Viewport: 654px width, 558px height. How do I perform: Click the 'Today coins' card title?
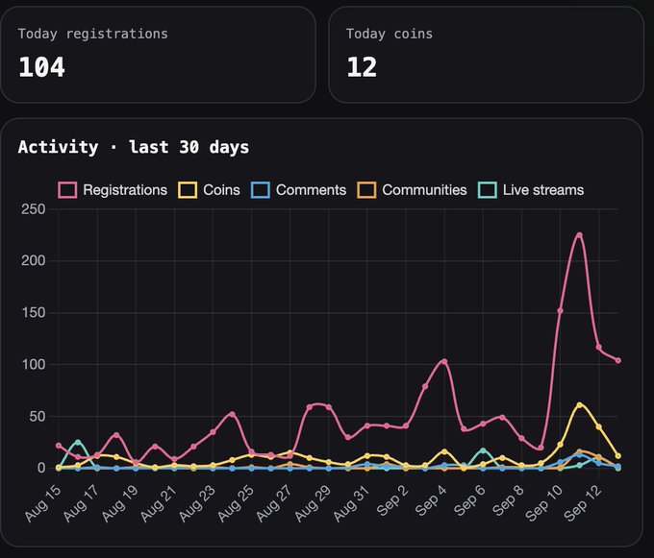[390, 34]
